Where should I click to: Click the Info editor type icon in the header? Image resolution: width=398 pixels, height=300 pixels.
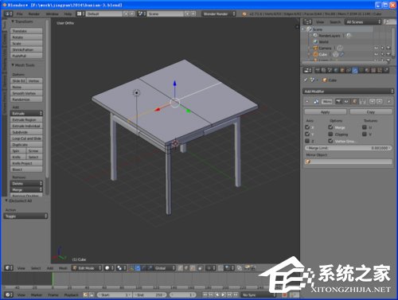[8, 14]
